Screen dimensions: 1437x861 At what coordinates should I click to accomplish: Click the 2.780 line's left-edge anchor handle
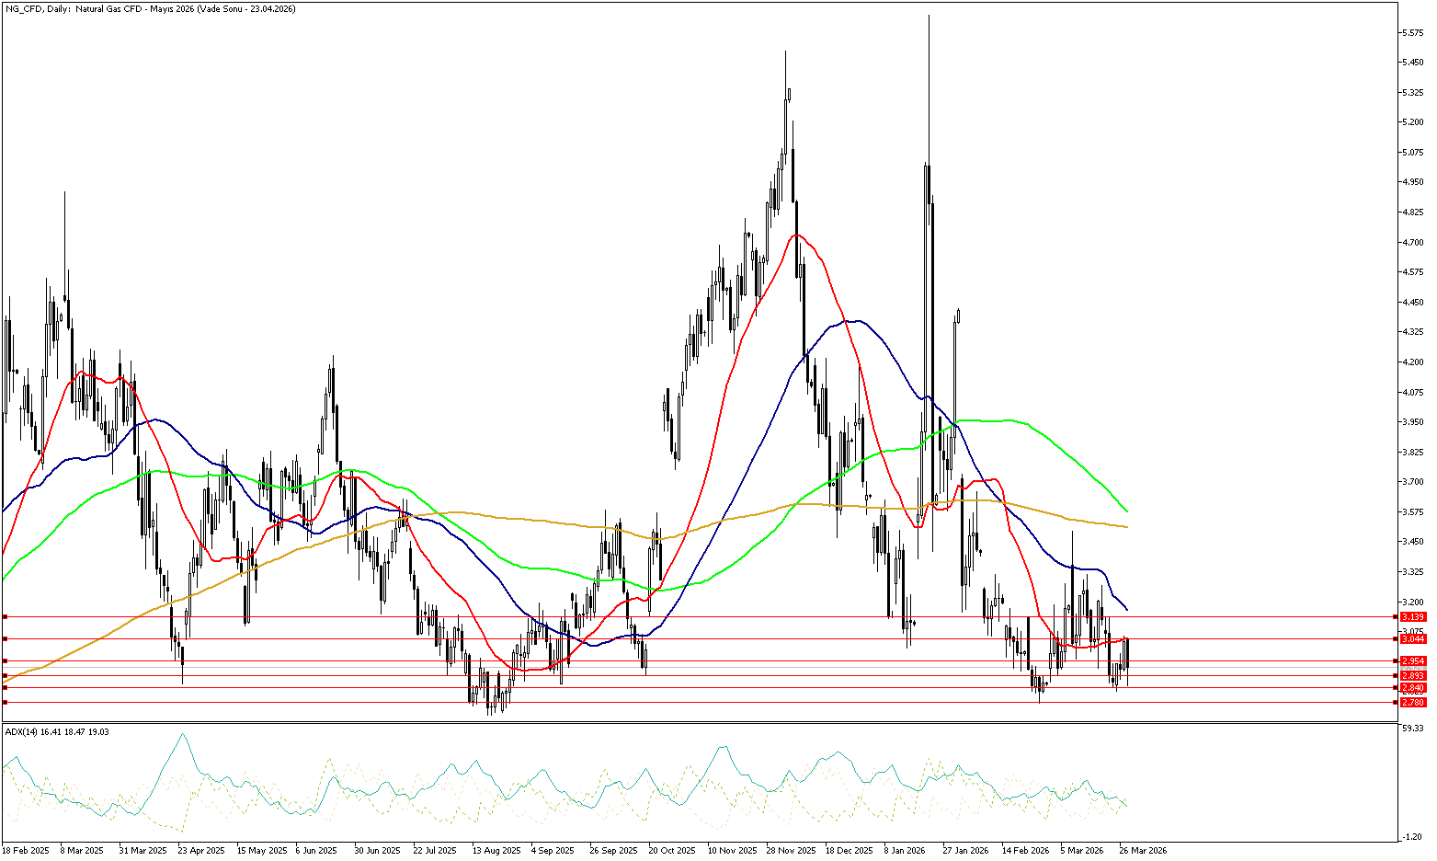tap(5, 702)
